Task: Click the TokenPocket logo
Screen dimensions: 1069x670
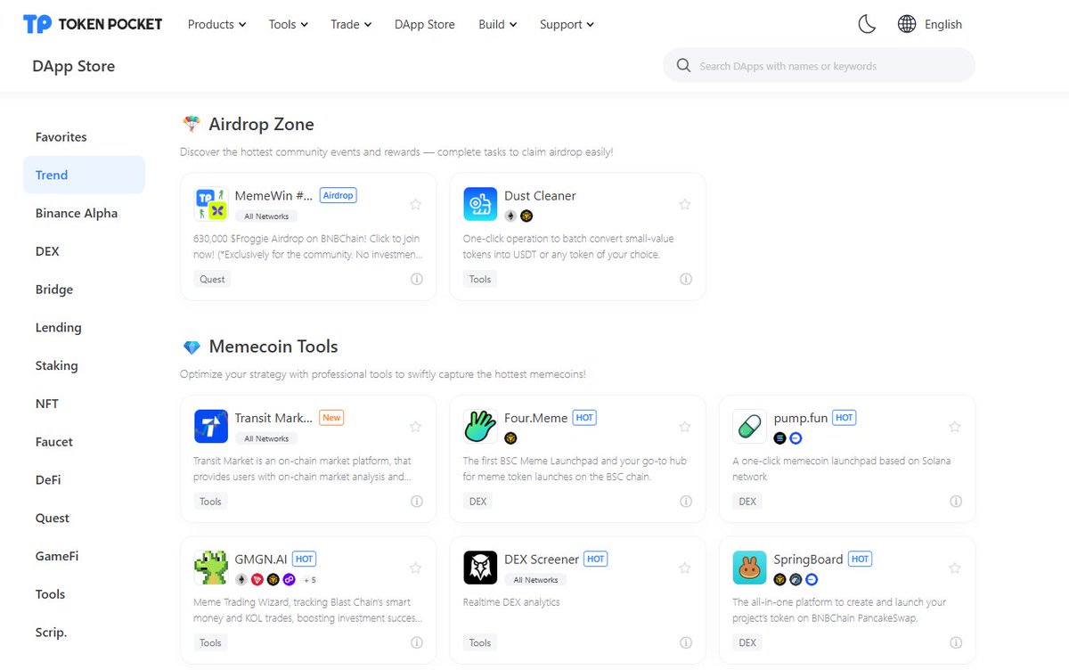Action: (x=93, y=24)
